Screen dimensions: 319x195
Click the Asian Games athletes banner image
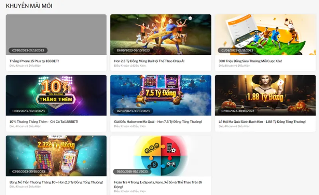tap(161, 32)
